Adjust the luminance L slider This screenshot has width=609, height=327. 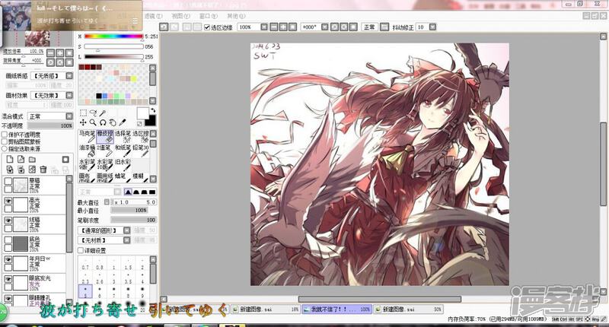[113, 56]
